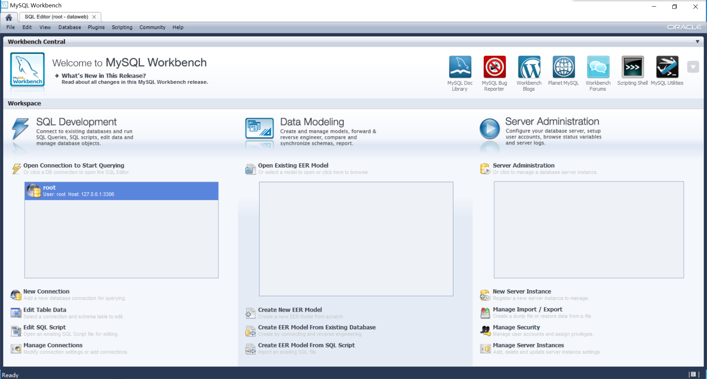Click the New Server Instance icon
The width and height of the screenshot is (707, 379).
[x=485, y=295]
